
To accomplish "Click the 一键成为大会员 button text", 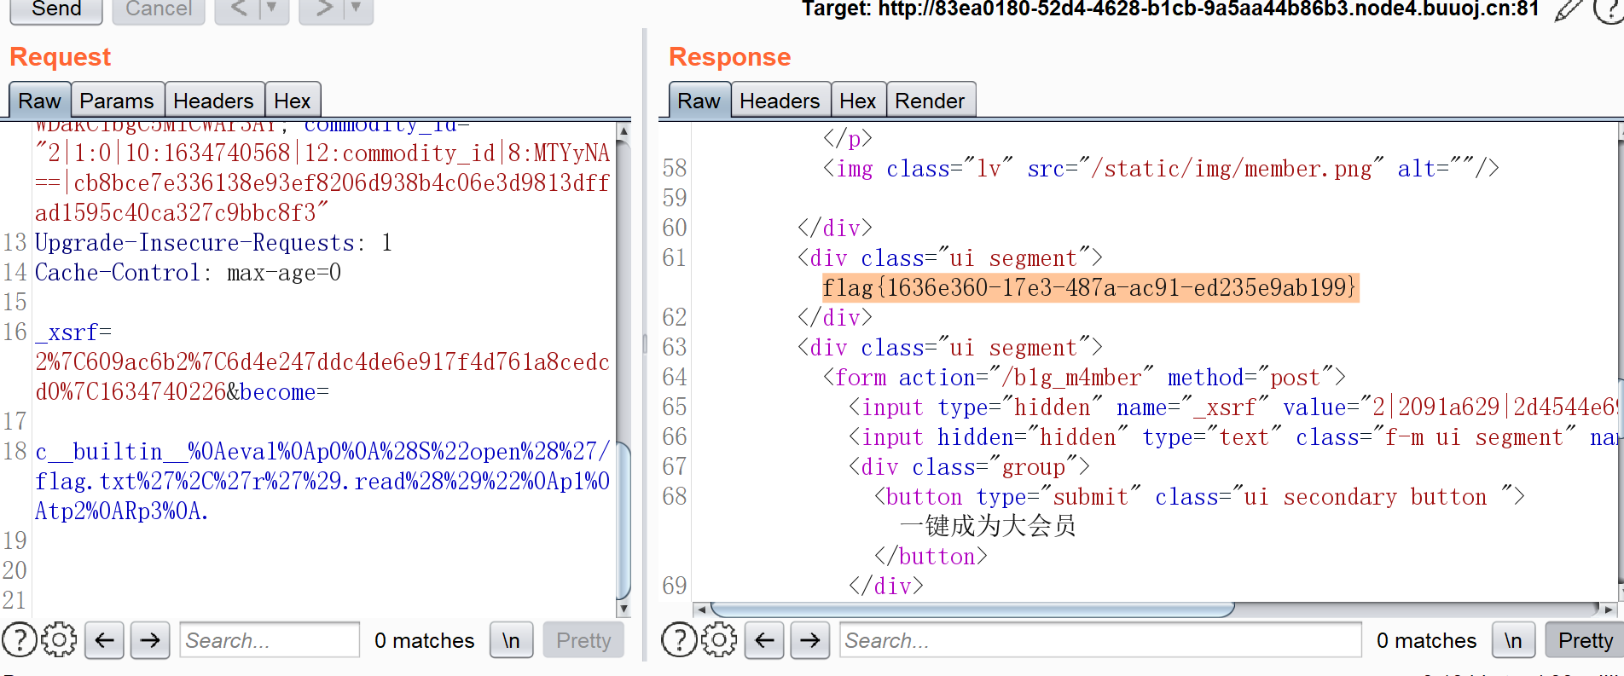I will [988, 526].
